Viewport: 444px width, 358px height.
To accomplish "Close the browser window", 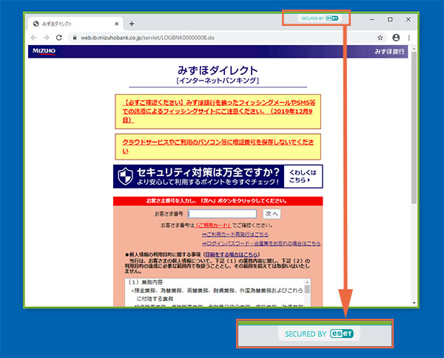I will tap(408, 19).
